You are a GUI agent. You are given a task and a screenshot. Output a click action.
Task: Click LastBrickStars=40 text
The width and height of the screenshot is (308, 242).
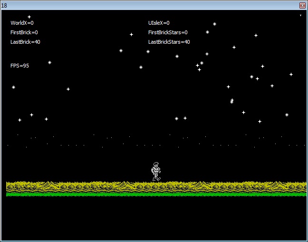click(x=169, y=42)
